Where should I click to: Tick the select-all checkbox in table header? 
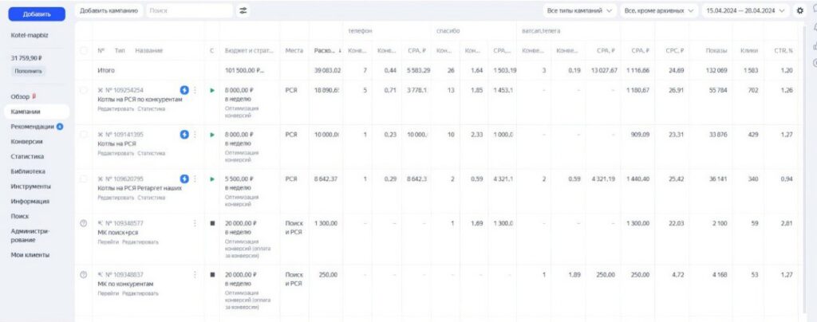[84, 51]
